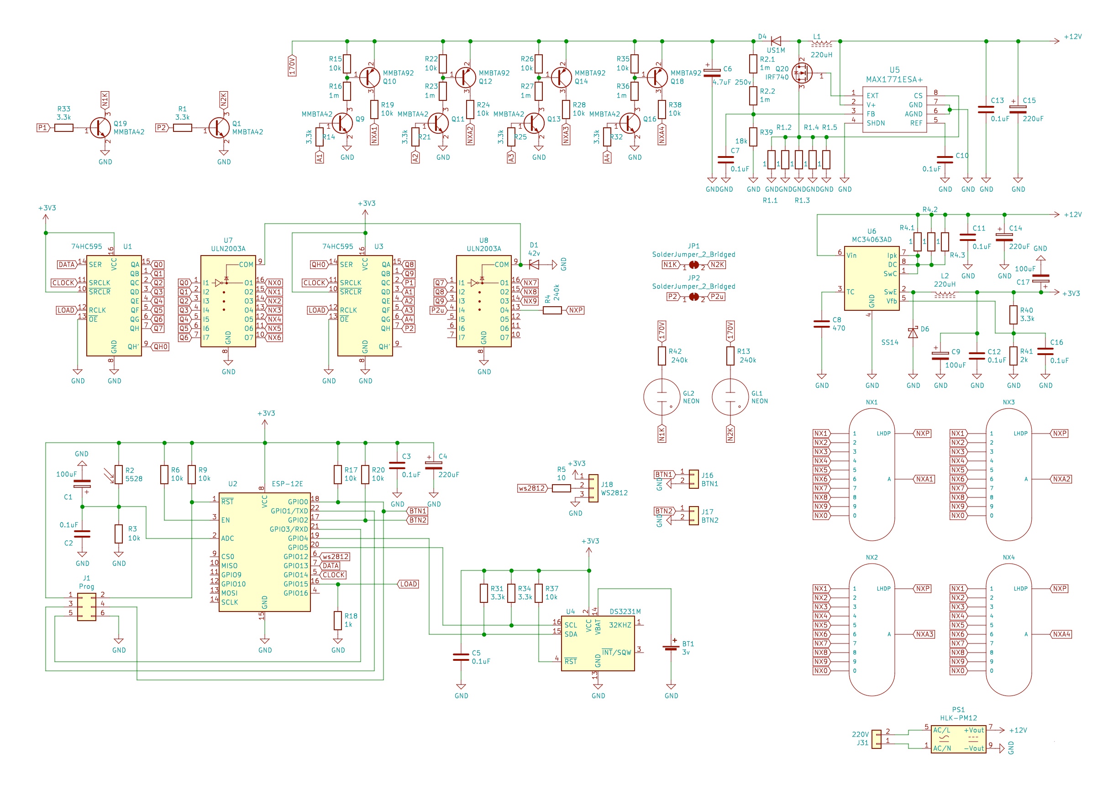
Task: Click the D1 42v zener diode
Action: tap(534, 265)
